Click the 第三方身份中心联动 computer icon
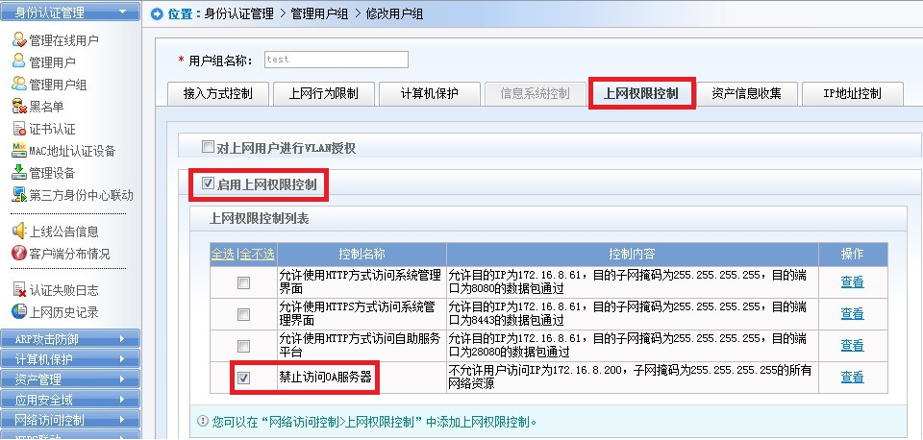 click(19, 195)
